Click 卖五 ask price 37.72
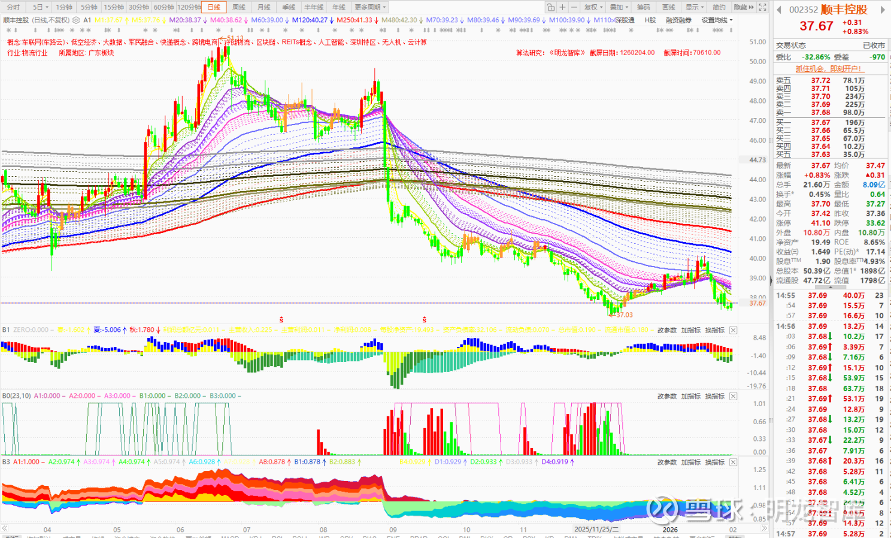Image resolution: width=891 pixels, height=538 pixels. 820,80
